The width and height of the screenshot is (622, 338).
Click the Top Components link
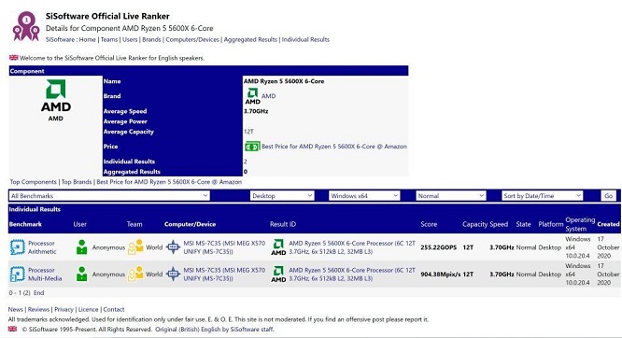click(34, 182)
